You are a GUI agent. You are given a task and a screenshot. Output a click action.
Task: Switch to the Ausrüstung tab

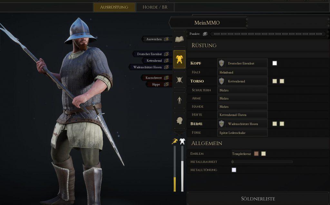(114, 7)
